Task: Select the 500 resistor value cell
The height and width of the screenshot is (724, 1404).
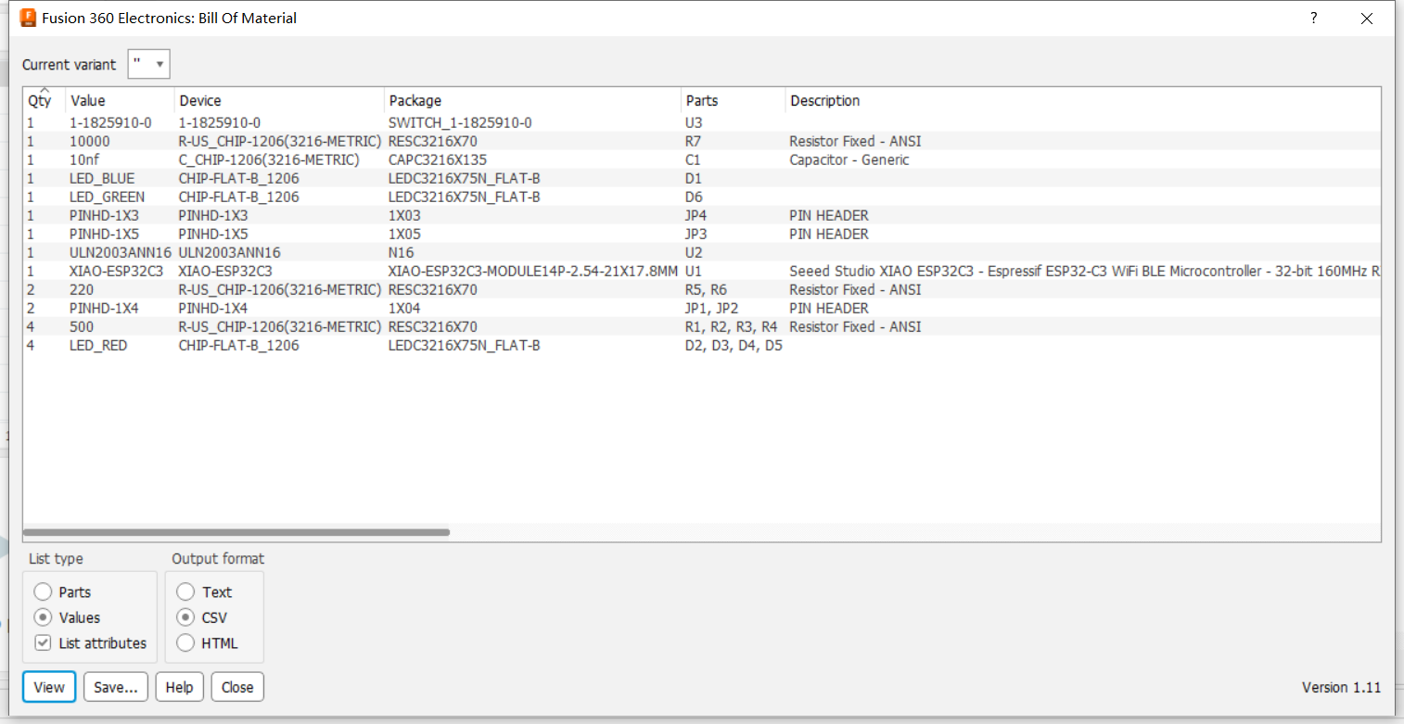Action: (81, 326)
